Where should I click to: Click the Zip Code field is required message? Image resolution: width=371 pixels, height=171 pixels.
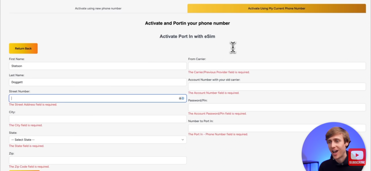pyautogui.click(x=29, y=167)
